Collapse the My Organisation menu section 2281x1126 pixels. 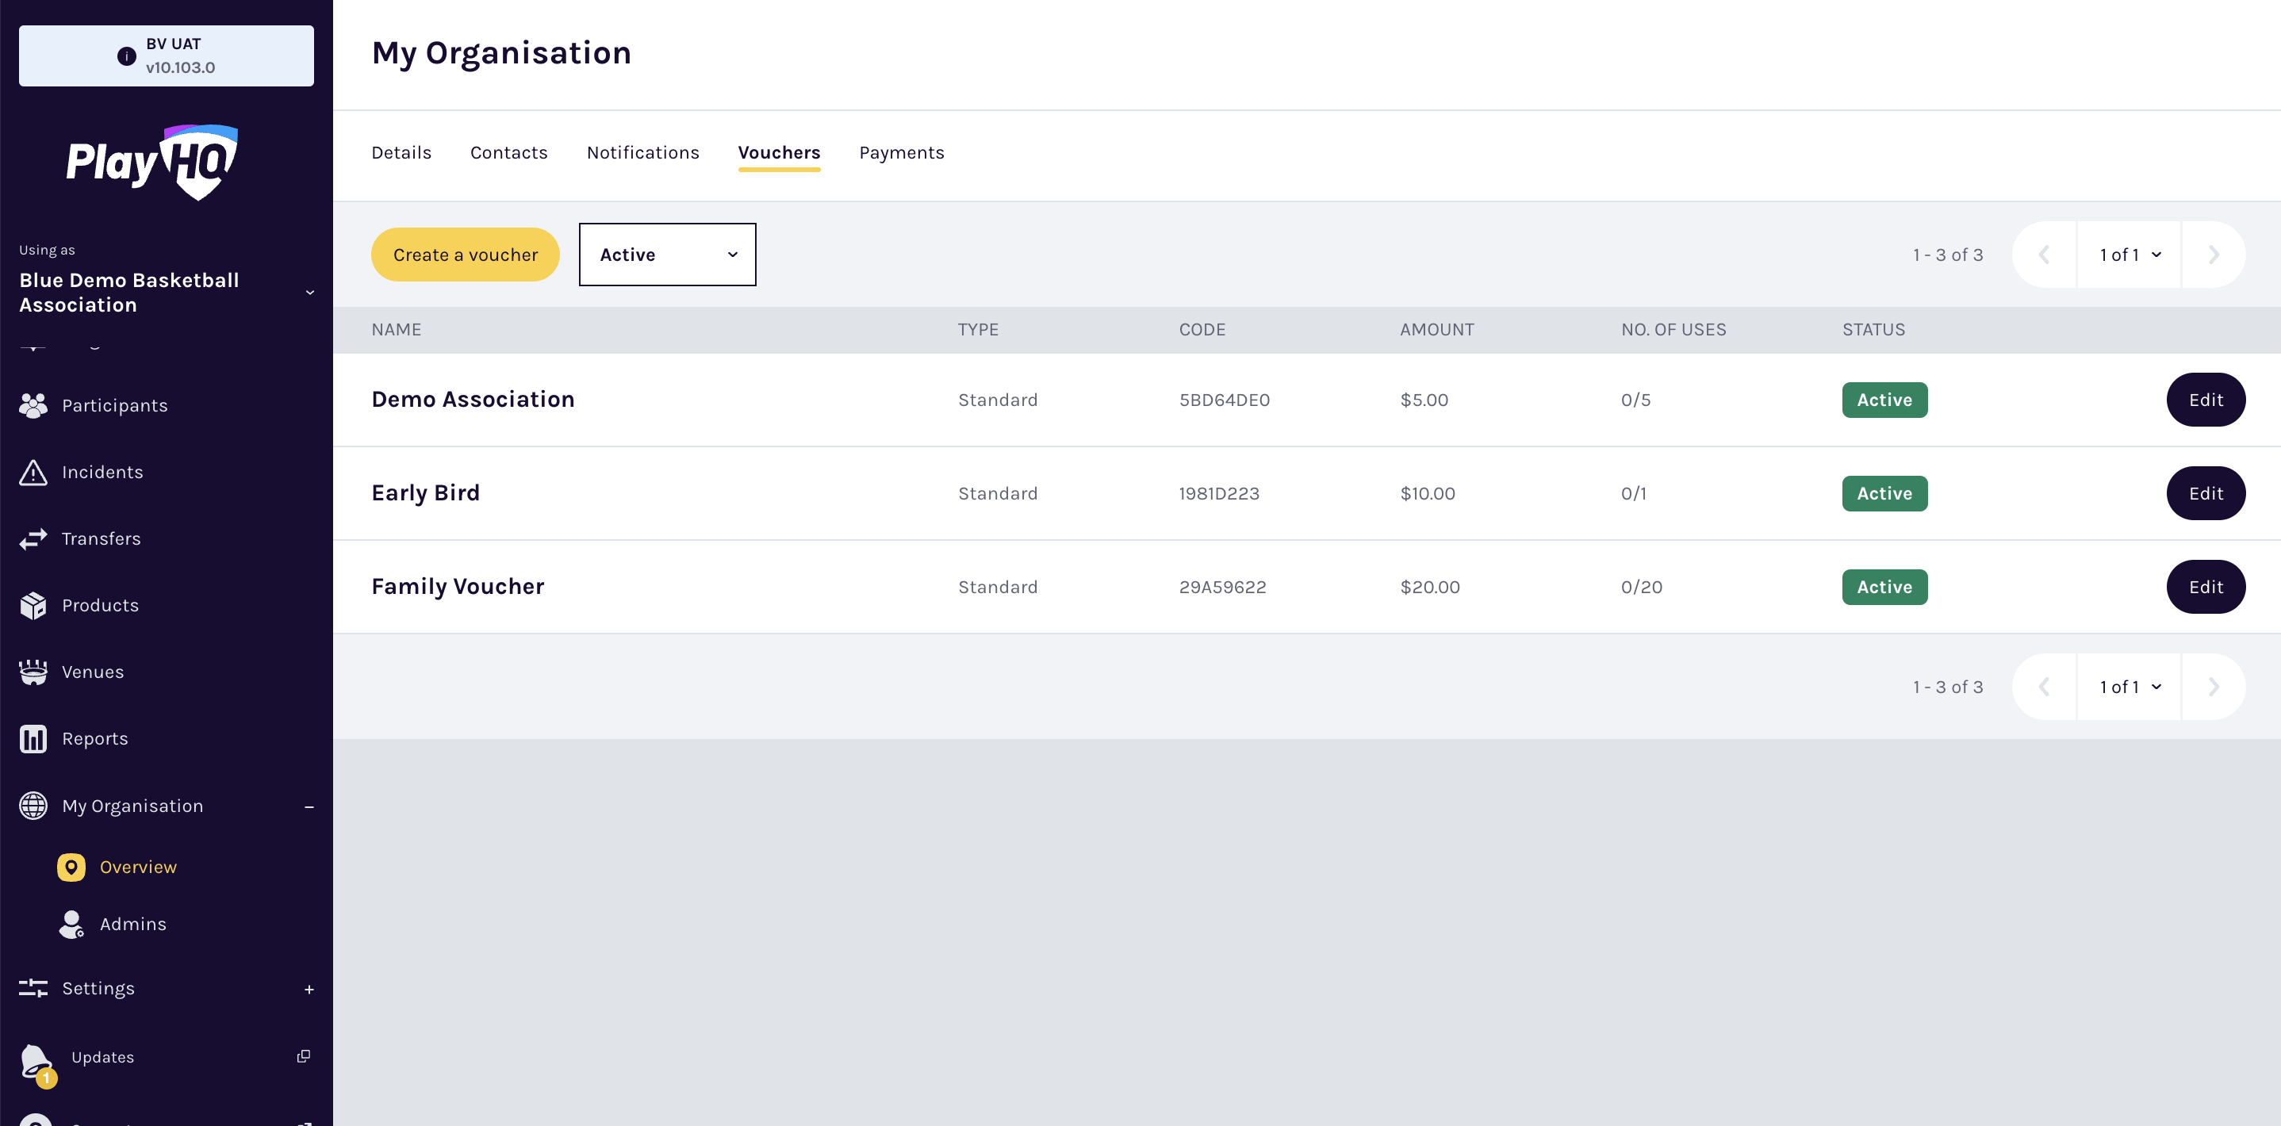point(309,806)
